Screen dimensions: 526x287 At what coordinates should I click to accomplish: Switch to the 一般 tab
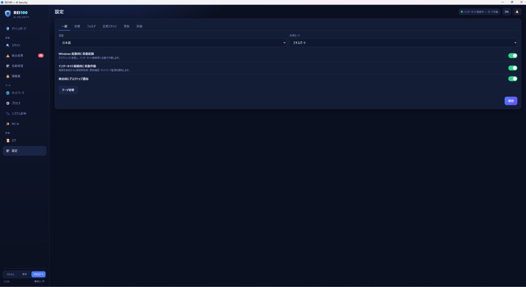[64, 26]
